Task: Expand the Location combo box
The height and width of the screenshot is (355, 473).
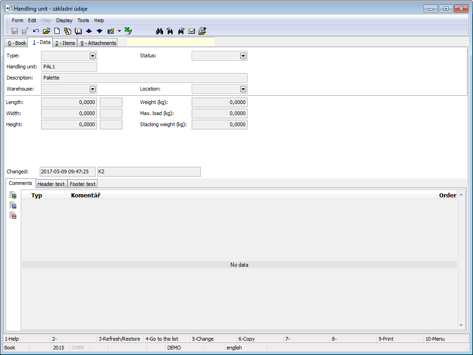Action: (243, 89)
